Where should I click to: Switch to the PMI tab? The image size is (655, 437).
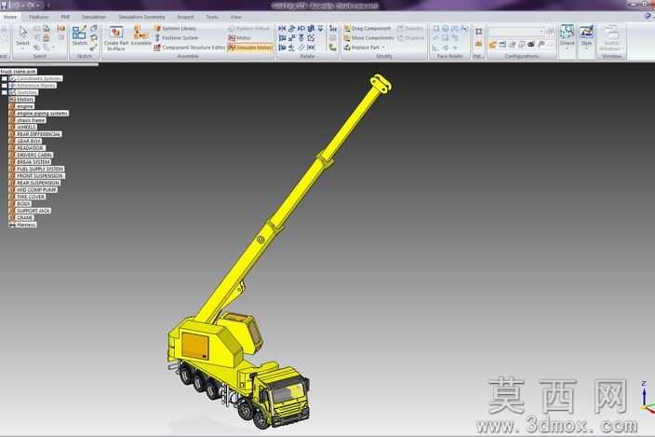tap(65, 17)
